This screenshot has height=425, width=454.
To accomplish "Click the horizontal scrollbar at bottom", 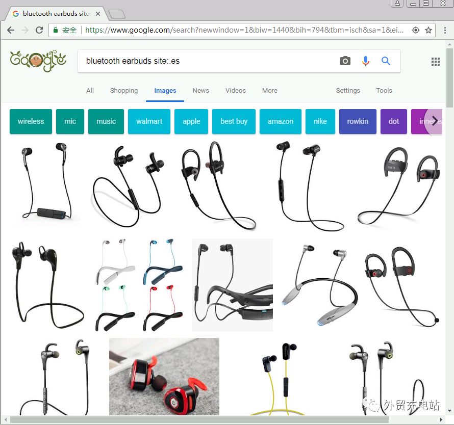I will coord(199,420).
